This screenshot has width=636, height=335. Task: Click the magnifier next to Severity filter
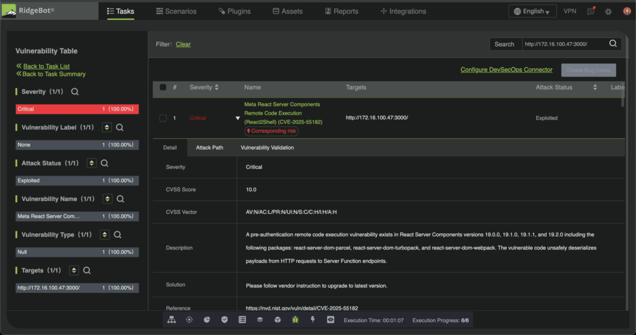point(75,92)
